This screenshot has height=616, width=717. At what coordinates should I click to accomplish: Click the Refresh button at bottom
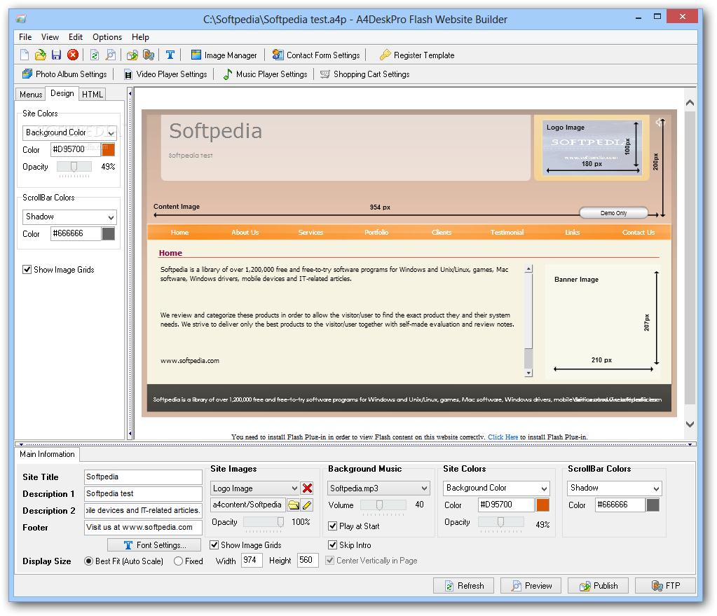pyautogui.click(x=464, y=586)
